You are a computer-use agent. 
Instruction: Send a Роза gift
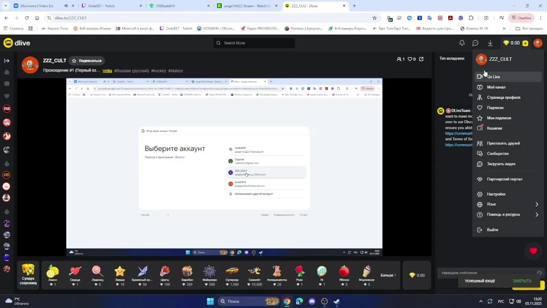(300, 275)
